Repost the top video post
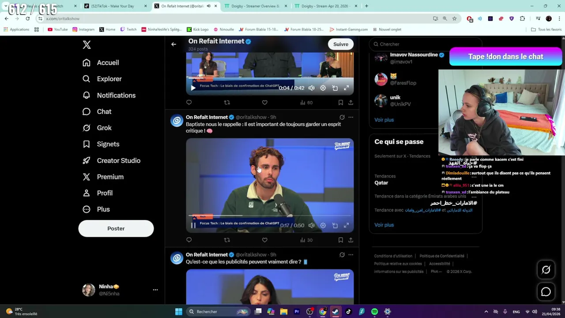Screen dimensions: 565x318 click(227, 102)
